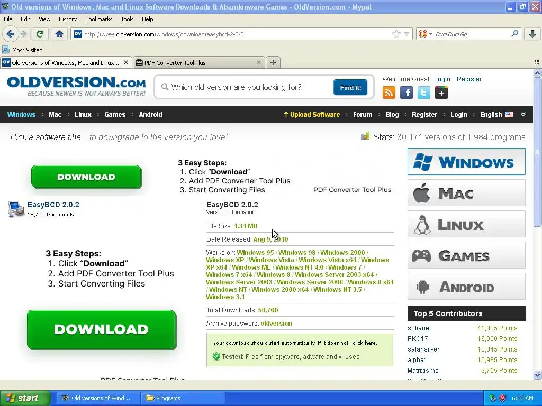Viewport: 542px width, 406px height.
Task: Open the browser home page icon
Action: (x=59, y=34)
